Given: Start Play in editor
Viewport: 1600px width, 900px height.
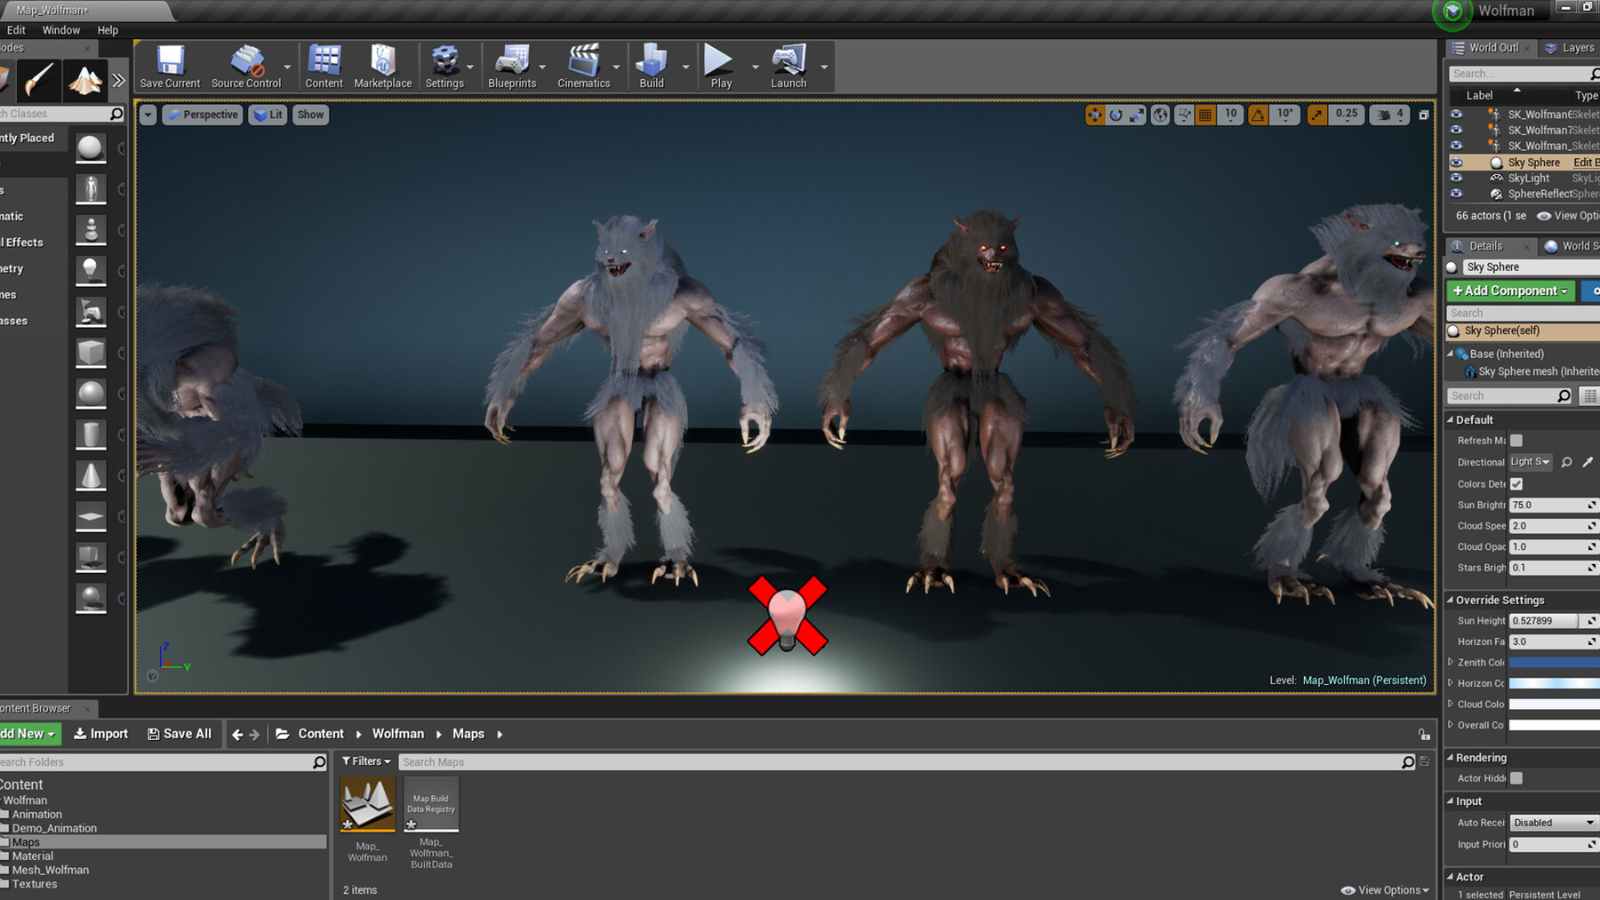Looking at the screenshot, I should coord(721,67).
